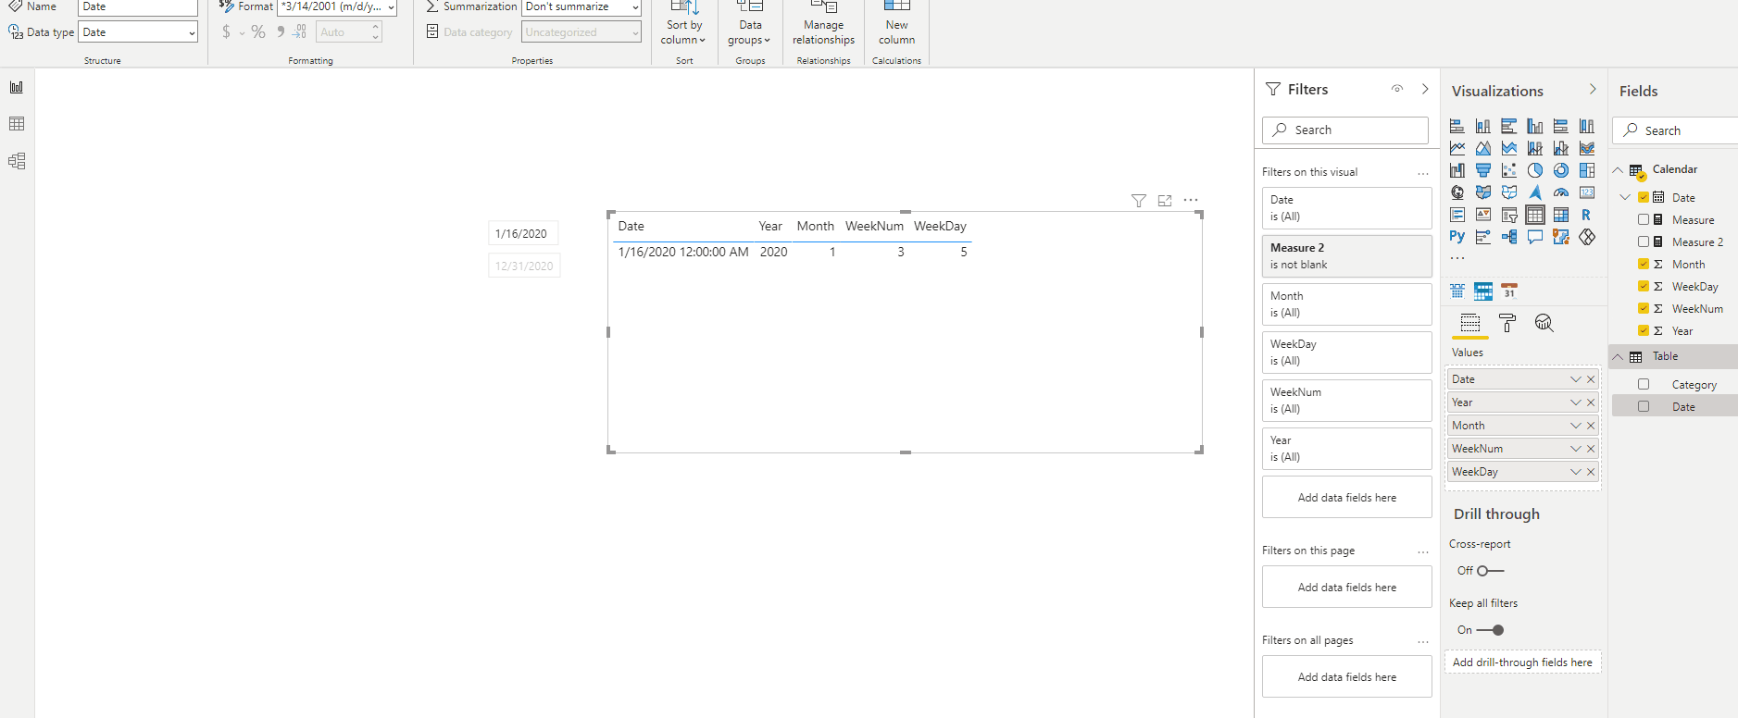Collapse the Filters pane chevron

pos(1425,90)
